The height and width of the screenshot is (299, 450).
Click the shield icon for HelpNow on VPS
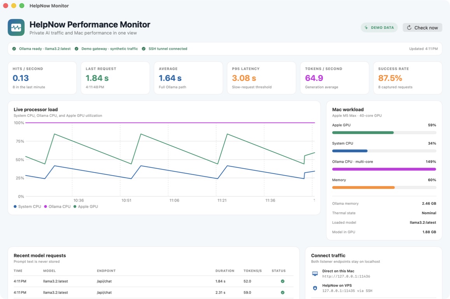[x=315, y=288]
